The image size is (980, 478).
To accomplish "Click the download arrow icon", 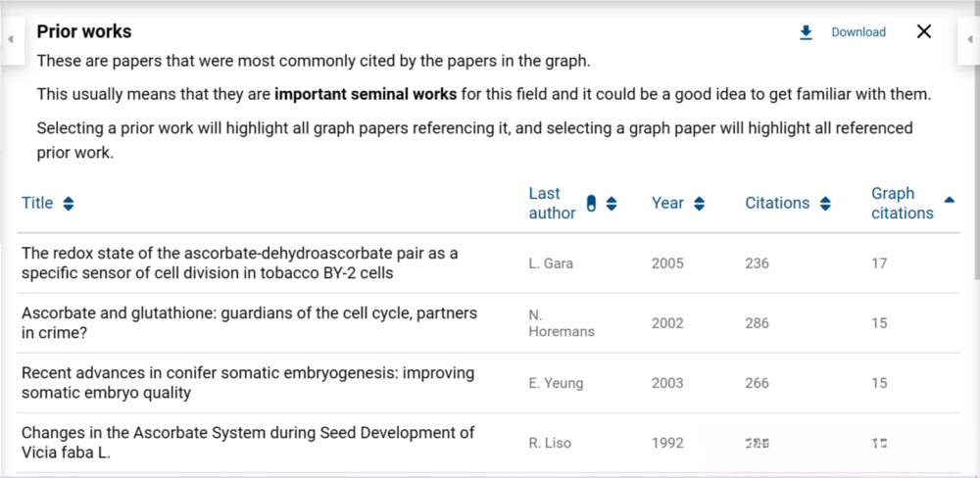I will [x=806, y=32].
